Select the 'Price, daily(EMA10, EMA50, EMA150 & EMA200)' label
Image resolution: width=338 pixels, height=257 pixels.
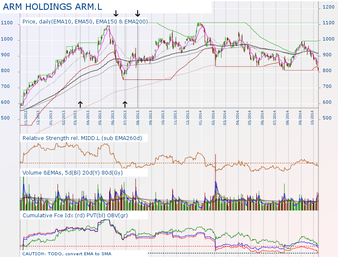[x=85, y=22]
